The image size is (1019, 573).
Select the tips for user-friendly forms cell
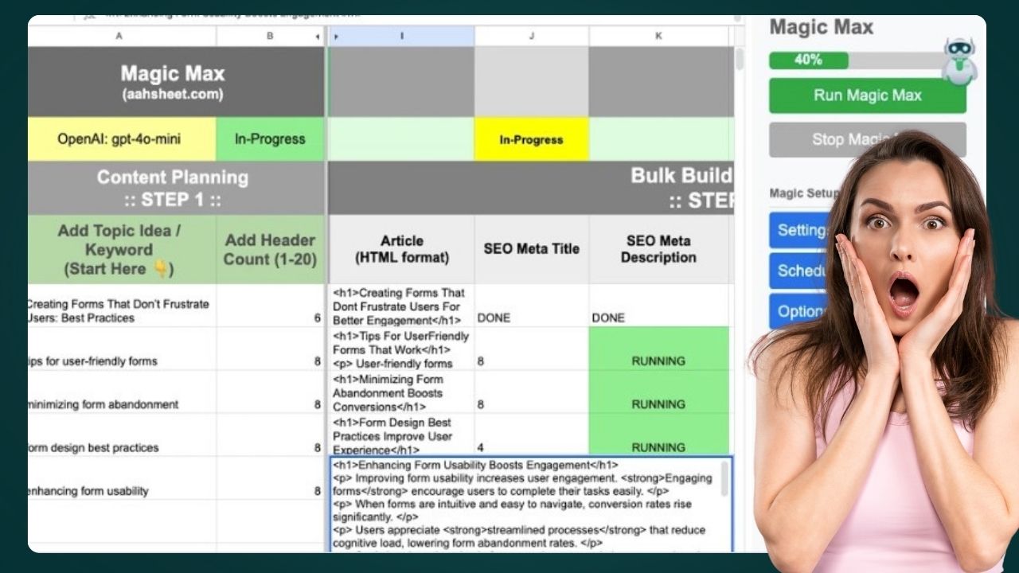(122, 349)
